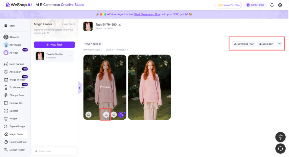The height and width of the screenshot is (157, 289).
Task: Open the second result image
Action: tap(150, 87)
